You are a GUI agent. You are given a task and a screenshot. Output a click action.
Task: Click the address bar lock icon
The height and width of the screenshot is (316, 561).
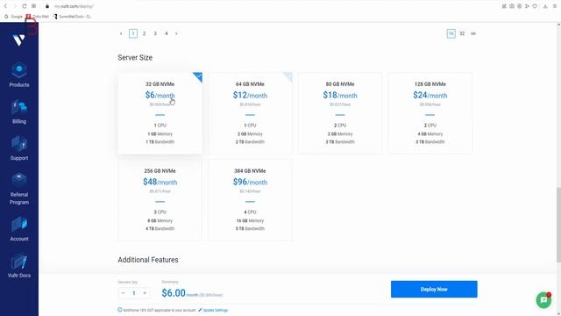pyautogui.click(x=46, y=6)
